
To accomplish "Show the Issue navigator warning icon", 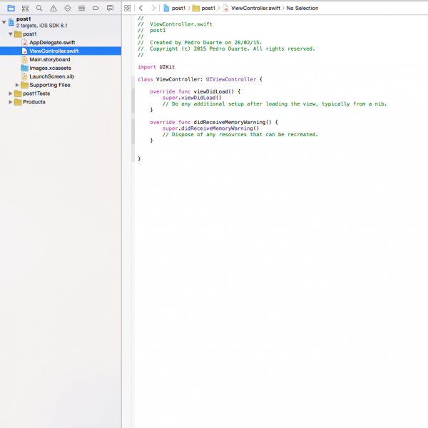I will click(x=53, y=8).
